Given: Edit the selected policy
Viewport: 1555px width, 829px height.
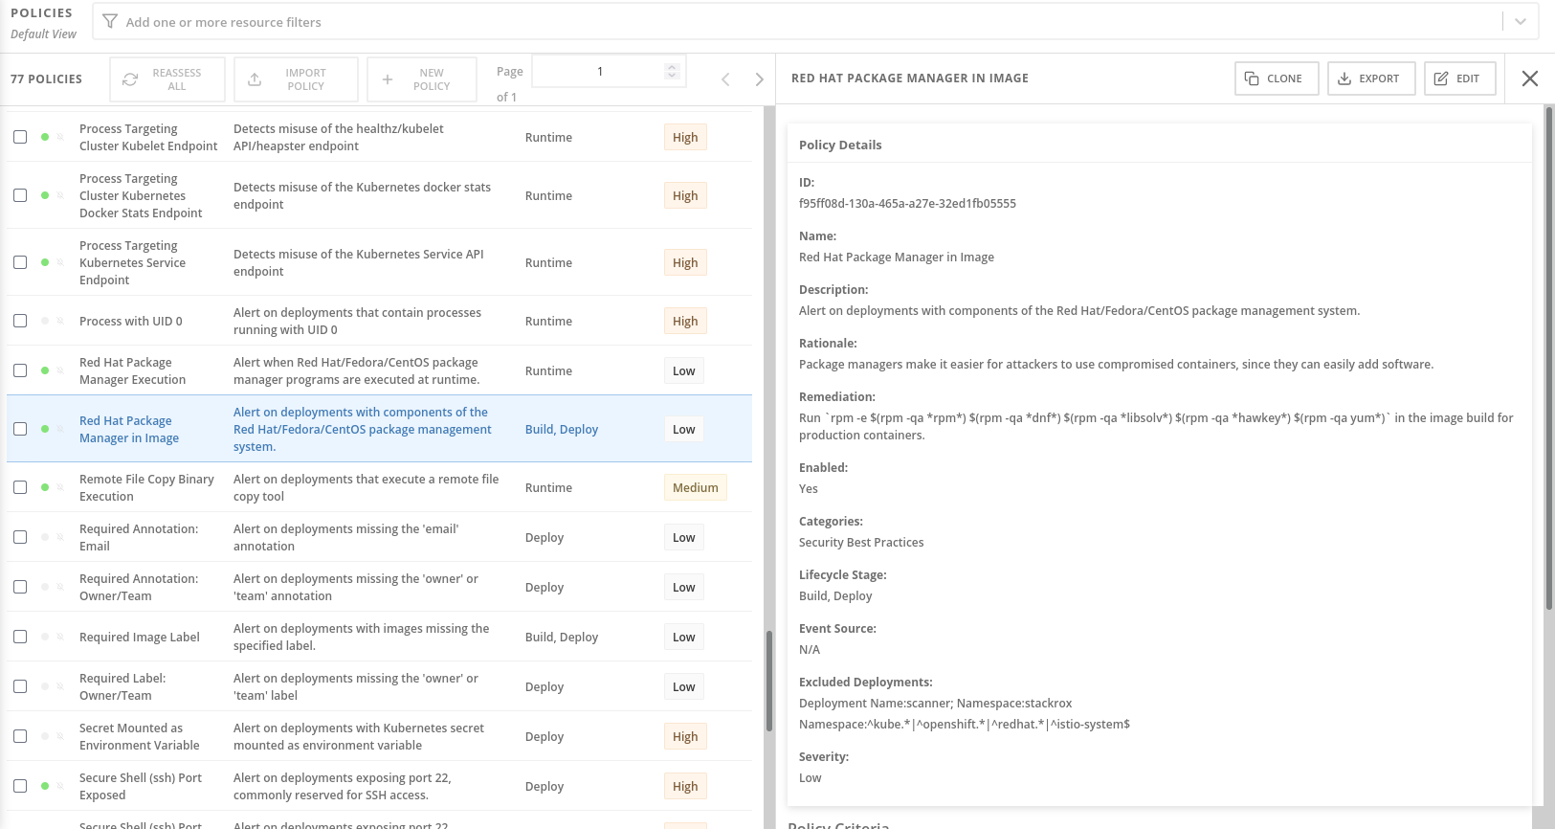Looking at the screenshot, I should pos(1458,78).
